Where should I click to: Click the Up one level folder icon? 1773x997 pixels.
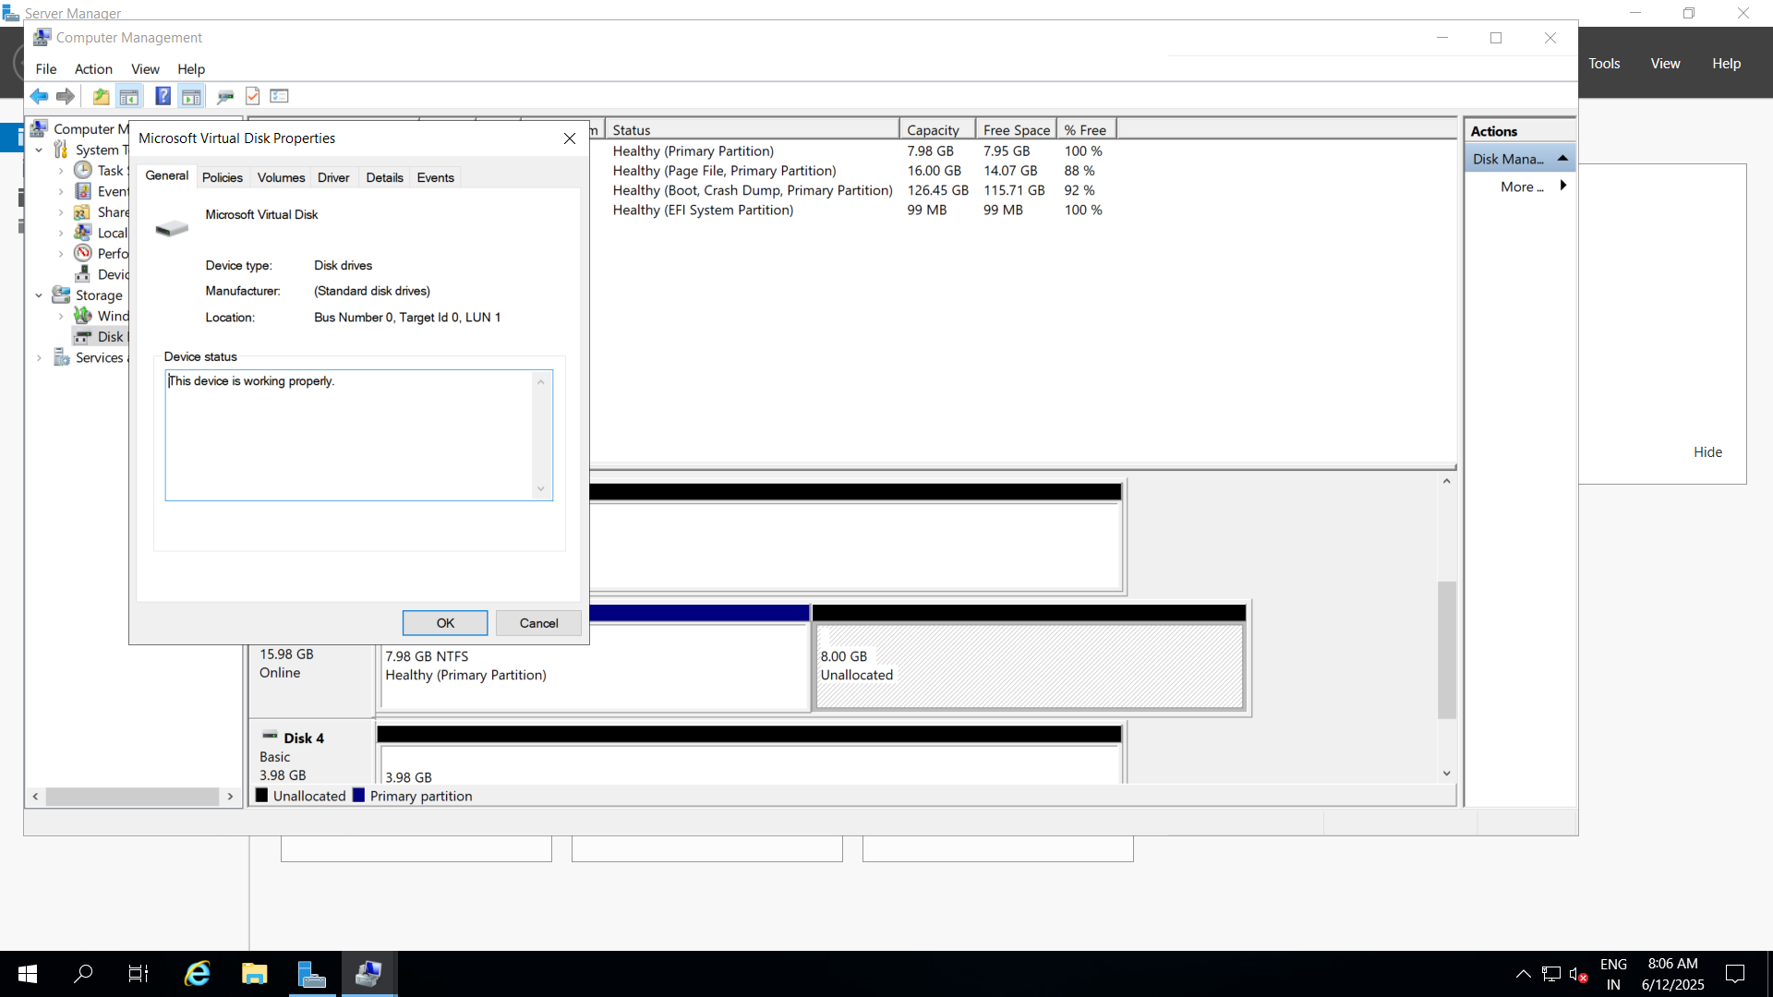point(101,96)
